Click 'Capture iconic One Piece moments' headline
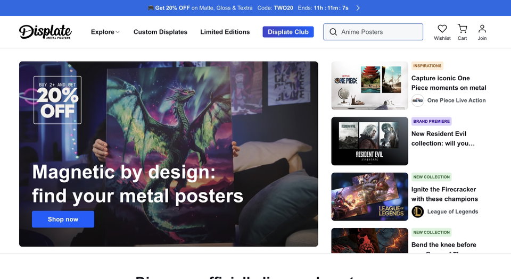 point(449,83)
